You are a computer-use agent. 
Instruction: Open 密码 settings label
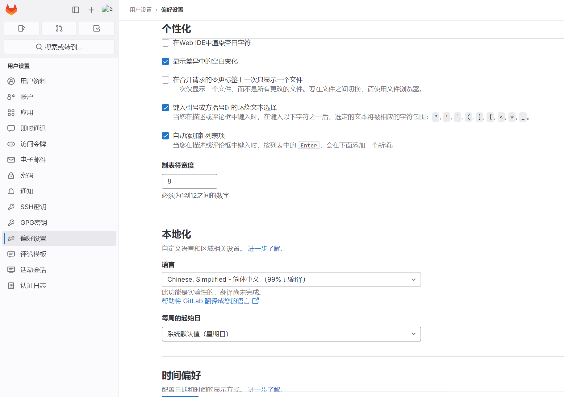click(x=27, y=176)
